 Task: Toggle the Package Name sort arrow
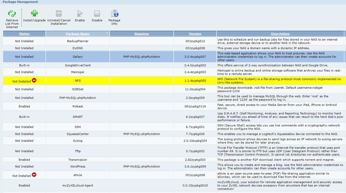(107, 33)
